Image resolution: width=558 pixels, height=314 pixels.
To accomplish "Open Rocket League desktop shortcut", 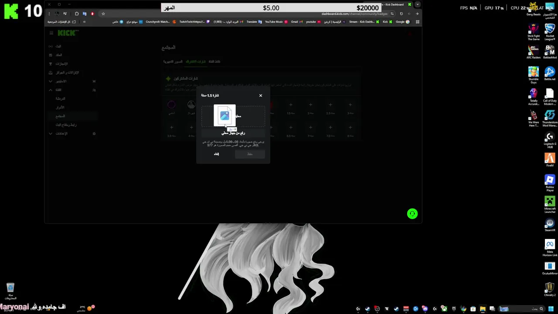I will pyautogui.click(x=550, y=31).
